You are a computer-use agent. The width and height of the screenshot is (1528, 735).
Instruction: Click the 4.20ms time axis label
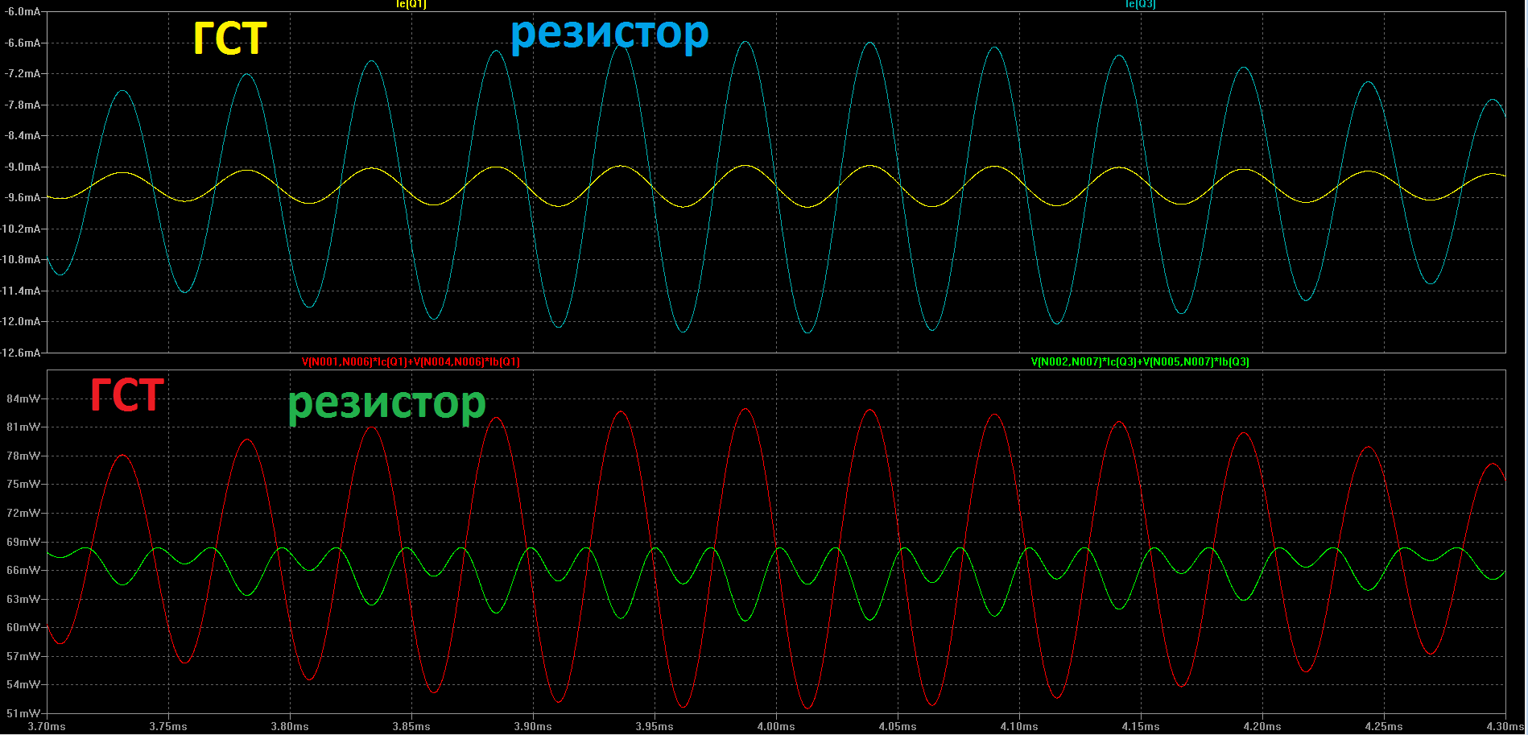tap(1262, 726)
